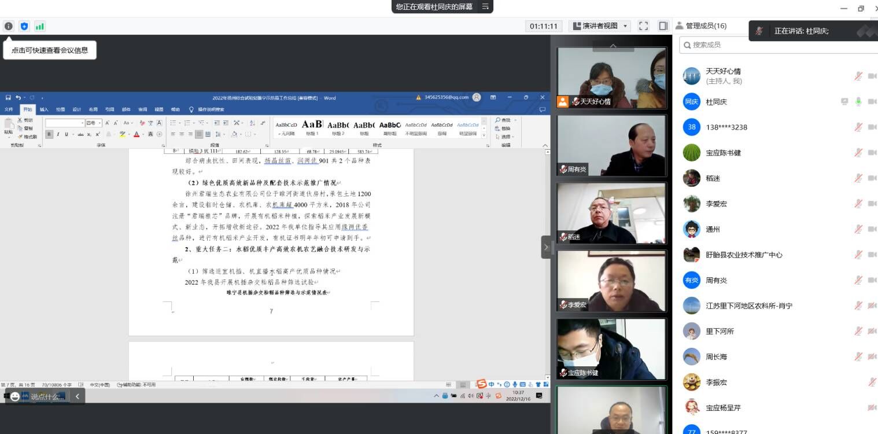Screen dimensions: 878x434
Task: Collapse the chat input bar arrow
Action: click(78, 396)
